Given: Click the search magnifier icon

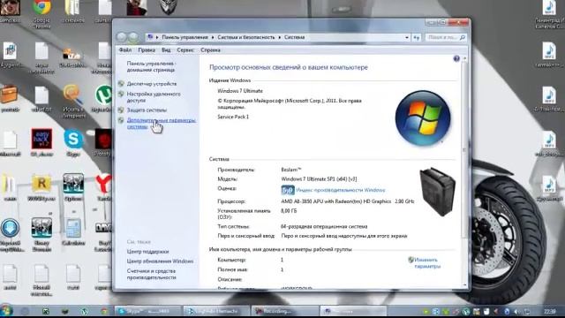Looking at the screenshot, I should point(463,37).
